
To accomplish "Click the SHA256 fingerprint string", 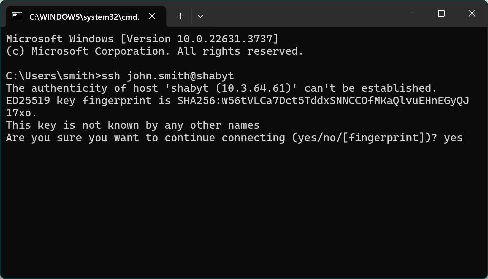I will 323,101.
